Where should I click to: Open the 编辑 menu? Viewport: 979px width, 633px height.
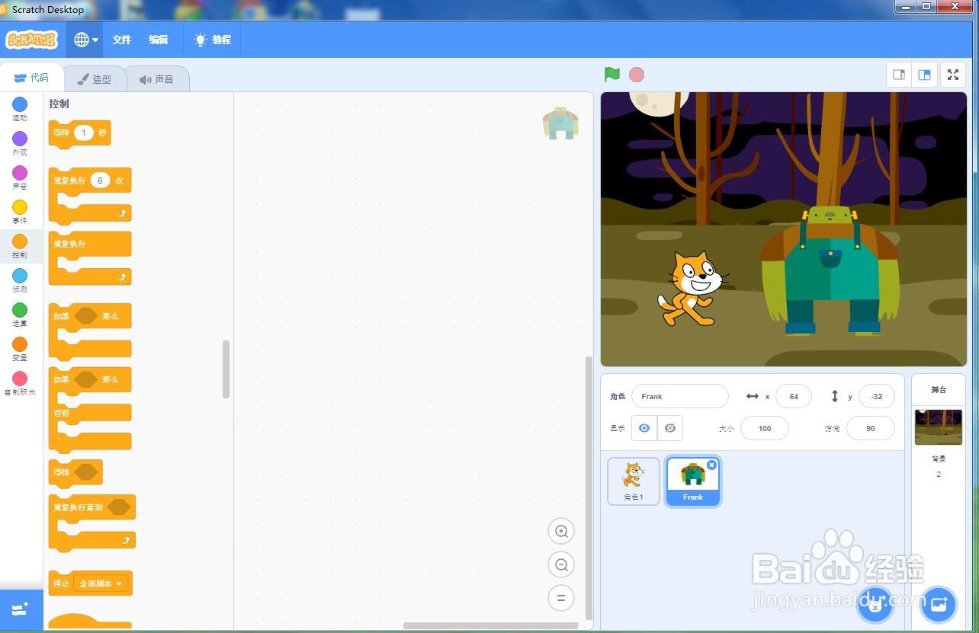click(159, 40)
